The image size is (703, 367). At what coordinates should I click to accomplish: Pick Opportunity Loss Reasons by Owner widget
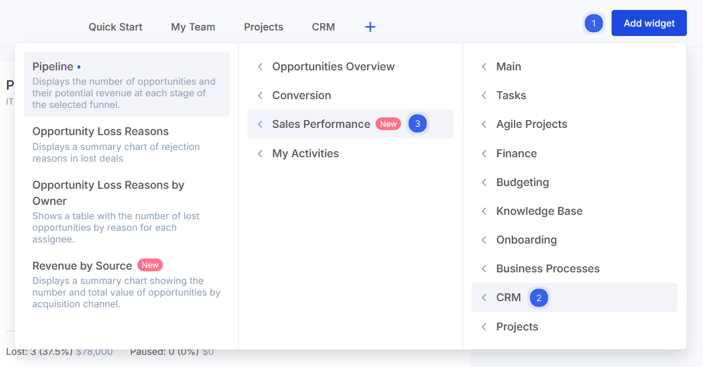click(x=126, y=211)
